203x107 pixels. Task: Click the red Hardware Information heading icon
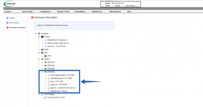point(32,18)
